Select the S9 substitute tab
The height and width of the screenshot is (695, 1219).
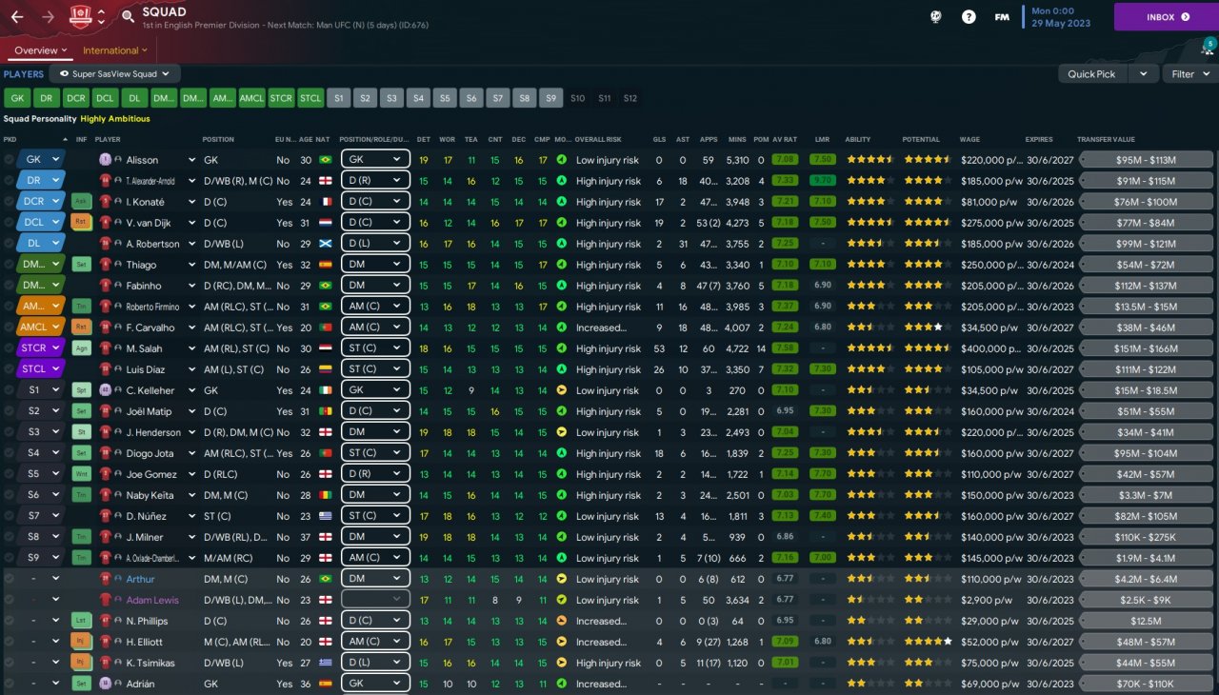551,97
